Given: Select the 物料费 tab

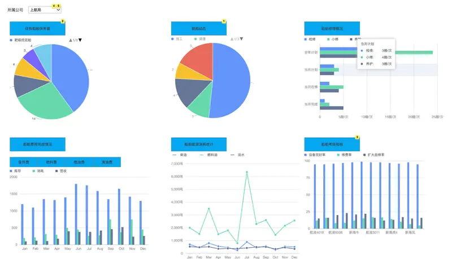Looking at the screenshot, I should [51, 162].
